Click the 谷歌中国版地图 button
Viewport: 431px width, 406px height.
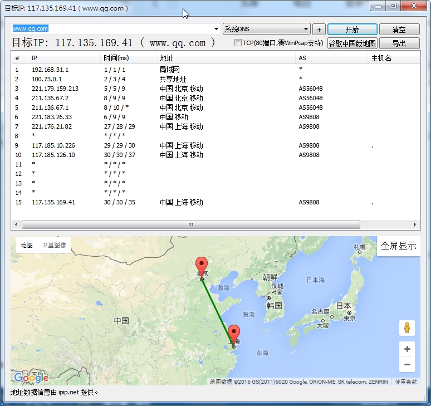[x=352, y=43]
